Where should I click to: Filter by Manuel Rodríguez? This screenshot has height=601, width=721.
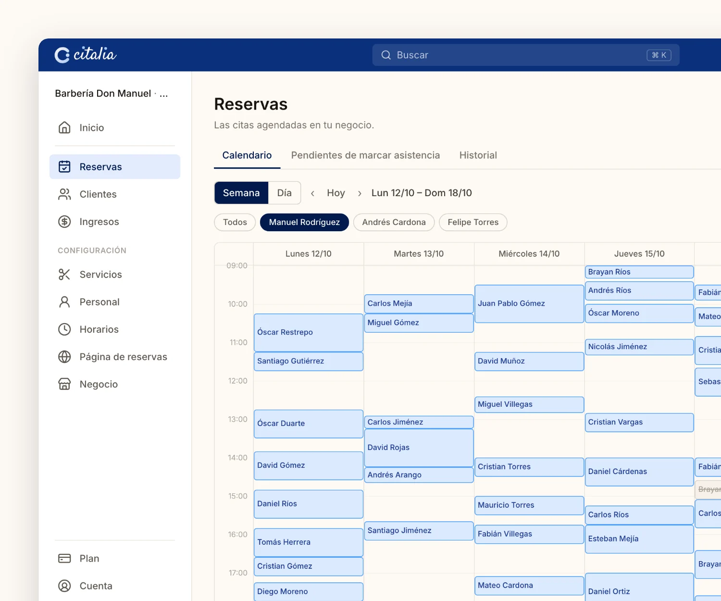pos(304,222)
